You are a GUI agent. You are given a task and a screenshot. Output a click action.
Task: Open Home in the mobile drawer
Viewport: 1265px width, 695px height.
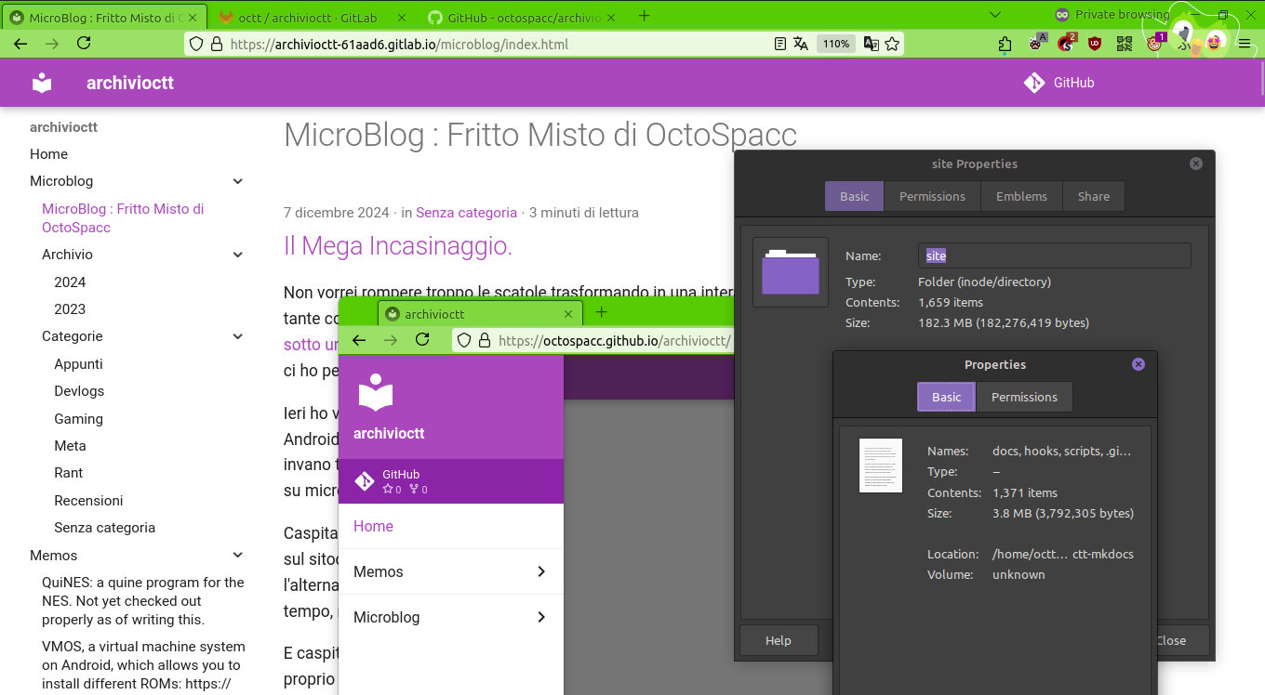coord(451,526)
